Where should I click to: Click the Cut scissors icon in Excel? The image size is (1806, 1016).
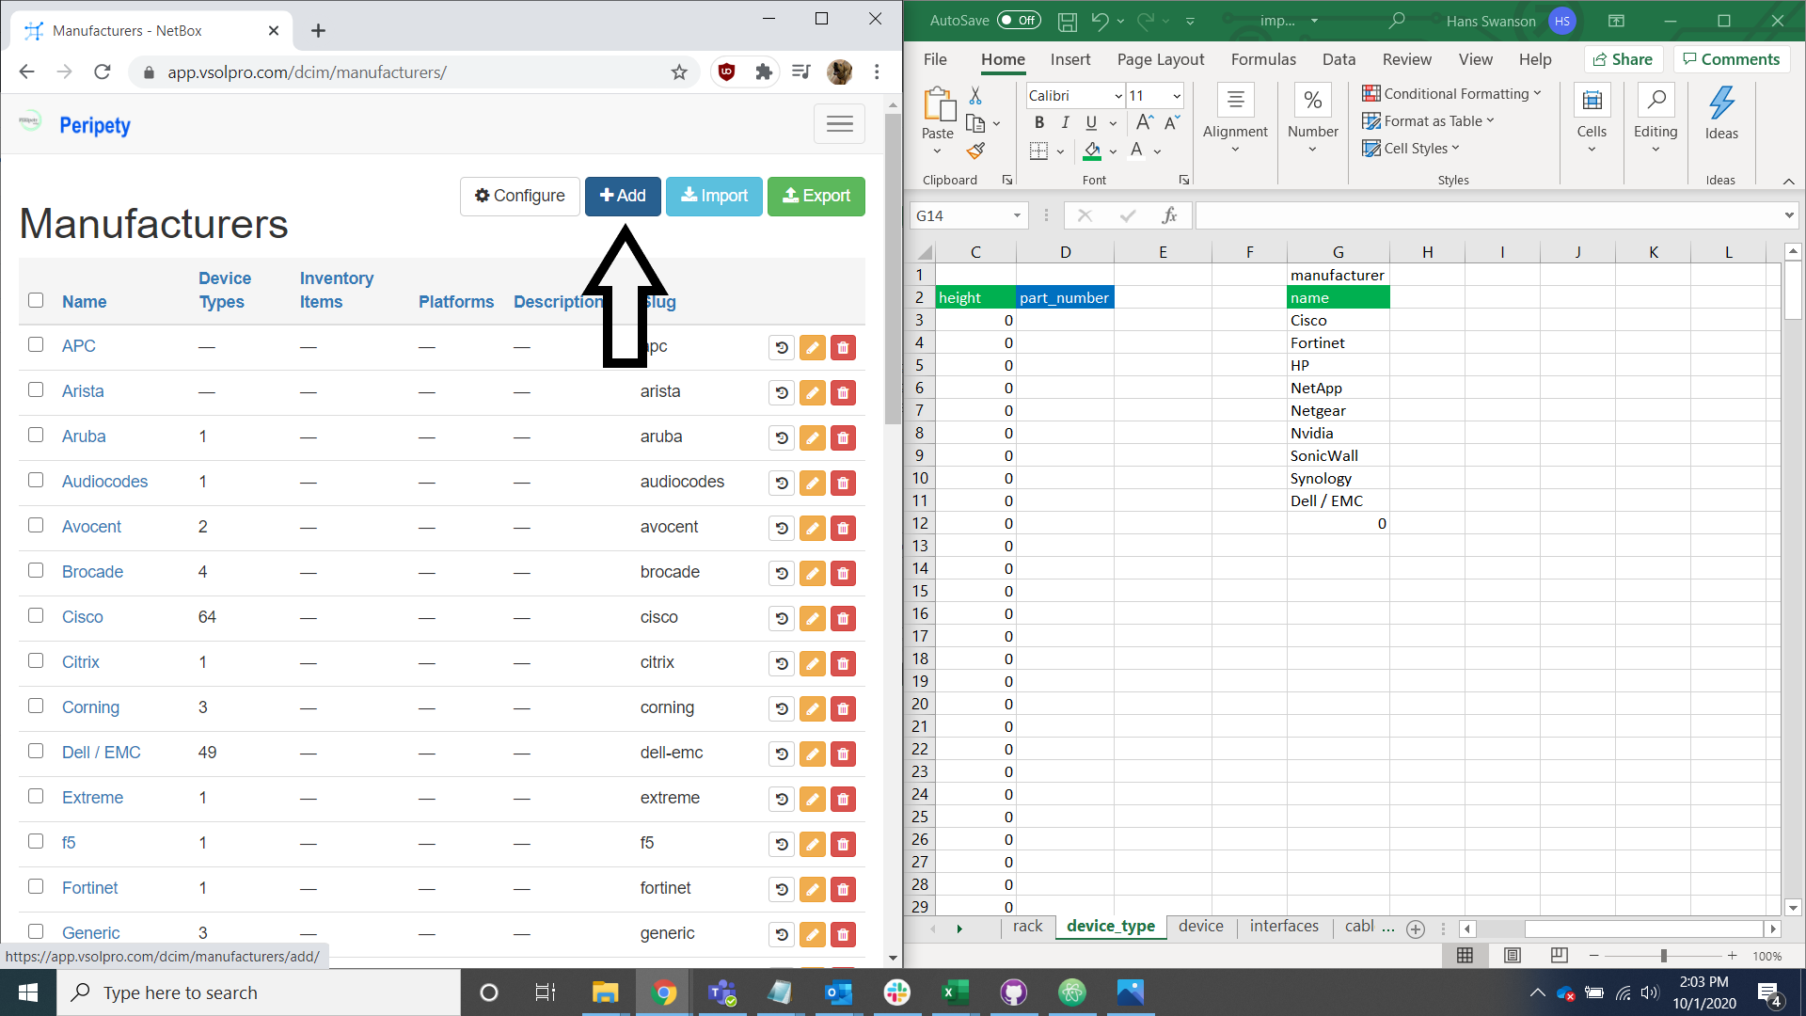[x=975, y=96]
